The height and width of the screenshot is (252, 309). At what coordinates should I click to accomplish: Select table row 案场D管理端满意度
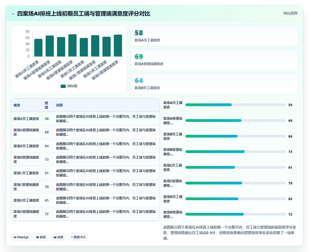pyautogui.click(x=85, y=214)
